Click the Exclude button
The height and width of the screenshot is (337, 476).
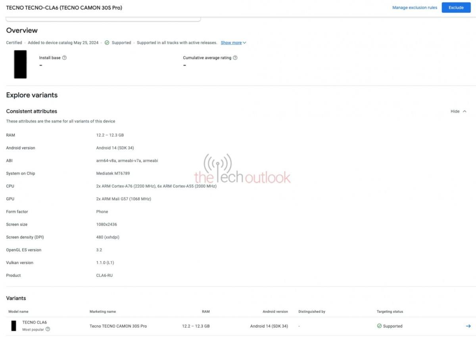456,8
